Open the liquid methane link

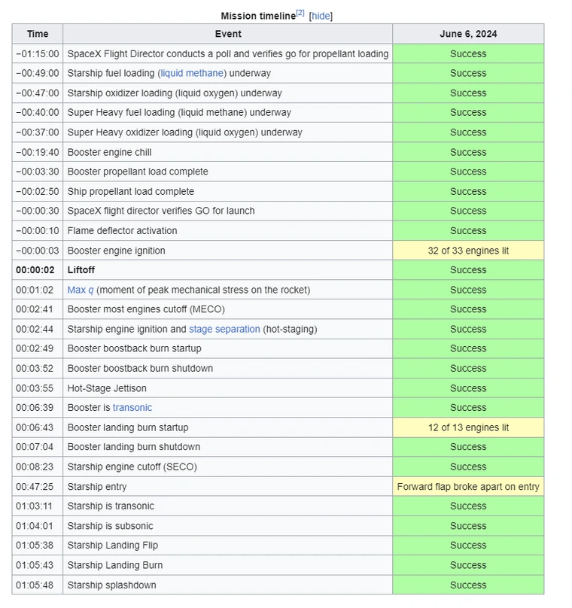(192, 73)
